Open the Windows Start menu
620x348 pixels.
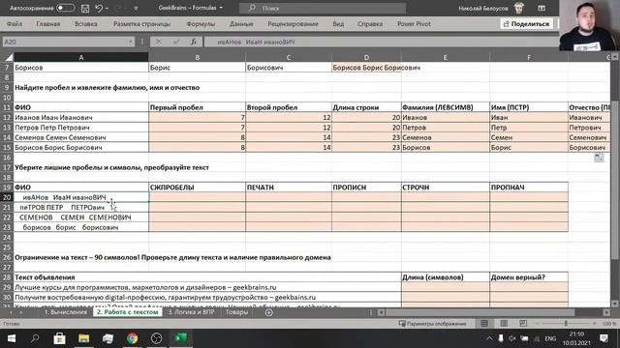click(x=11, y=338)
